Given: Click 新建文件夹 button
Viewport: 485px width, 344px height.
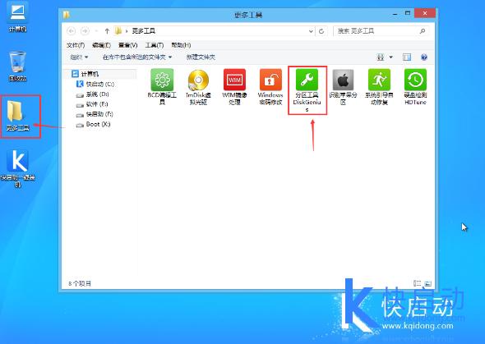Looking at the screenshot, I should [x=201, y=57].
